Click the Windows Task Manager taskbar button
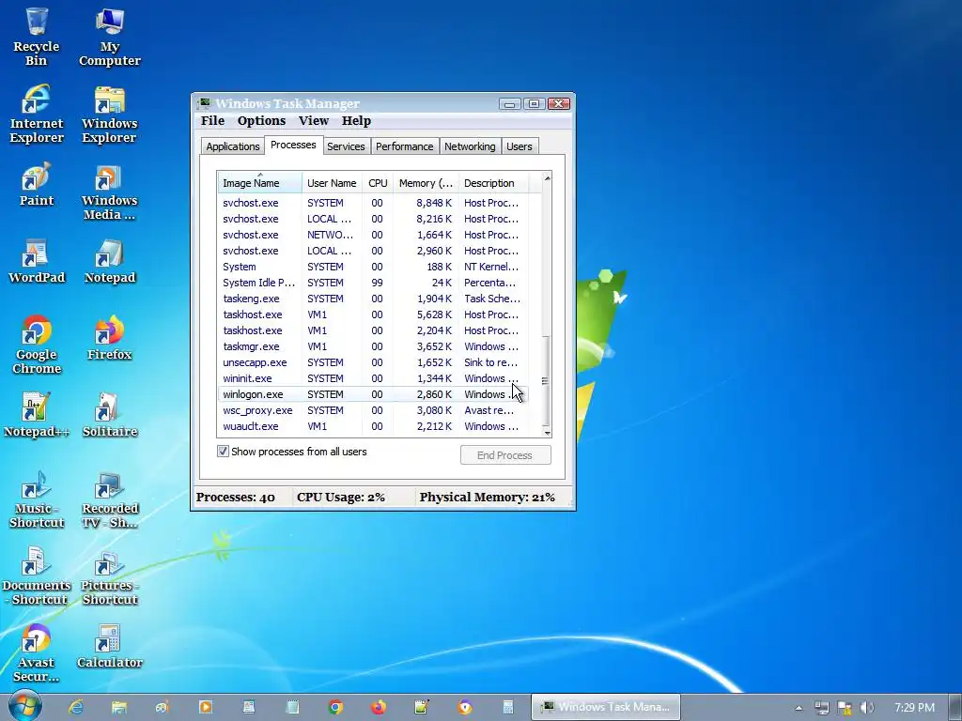The image size is (962, 721). [606, 707]
